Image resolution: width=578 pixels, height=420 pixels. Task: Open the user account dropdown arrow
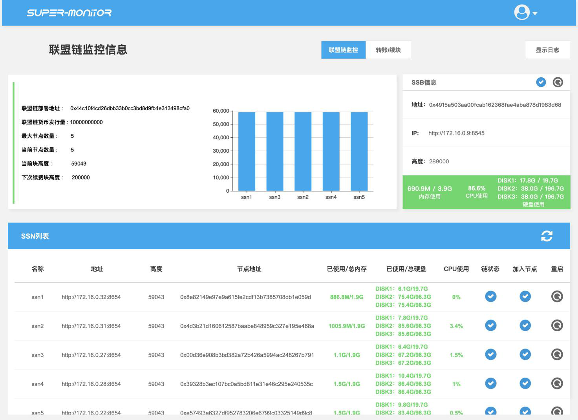(535, 13)
